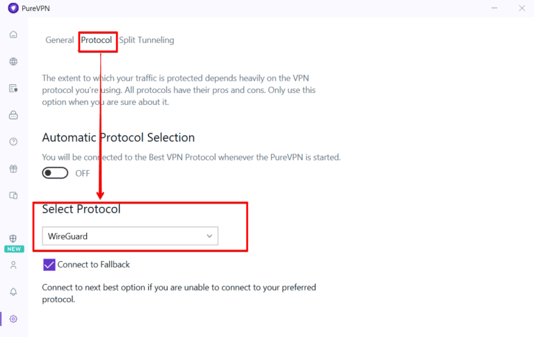This screenshot has width=534, height=337.
Task: Open the user profile icon
Action: pos(13,265)
